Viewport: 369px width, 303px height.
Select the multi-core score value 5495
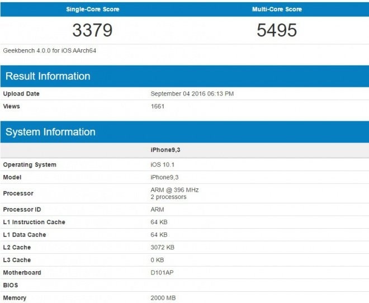point(277,30)
